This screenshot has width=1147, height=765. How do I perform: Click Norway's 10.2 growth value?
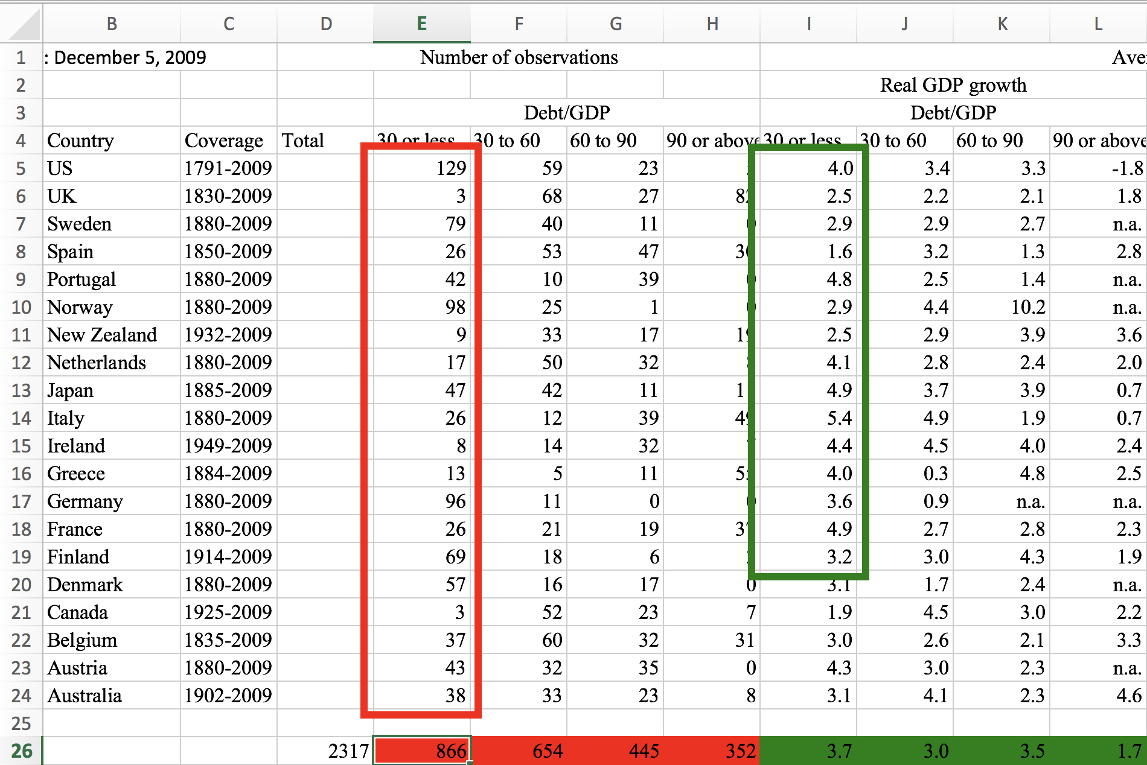[x=1002, y=307]
